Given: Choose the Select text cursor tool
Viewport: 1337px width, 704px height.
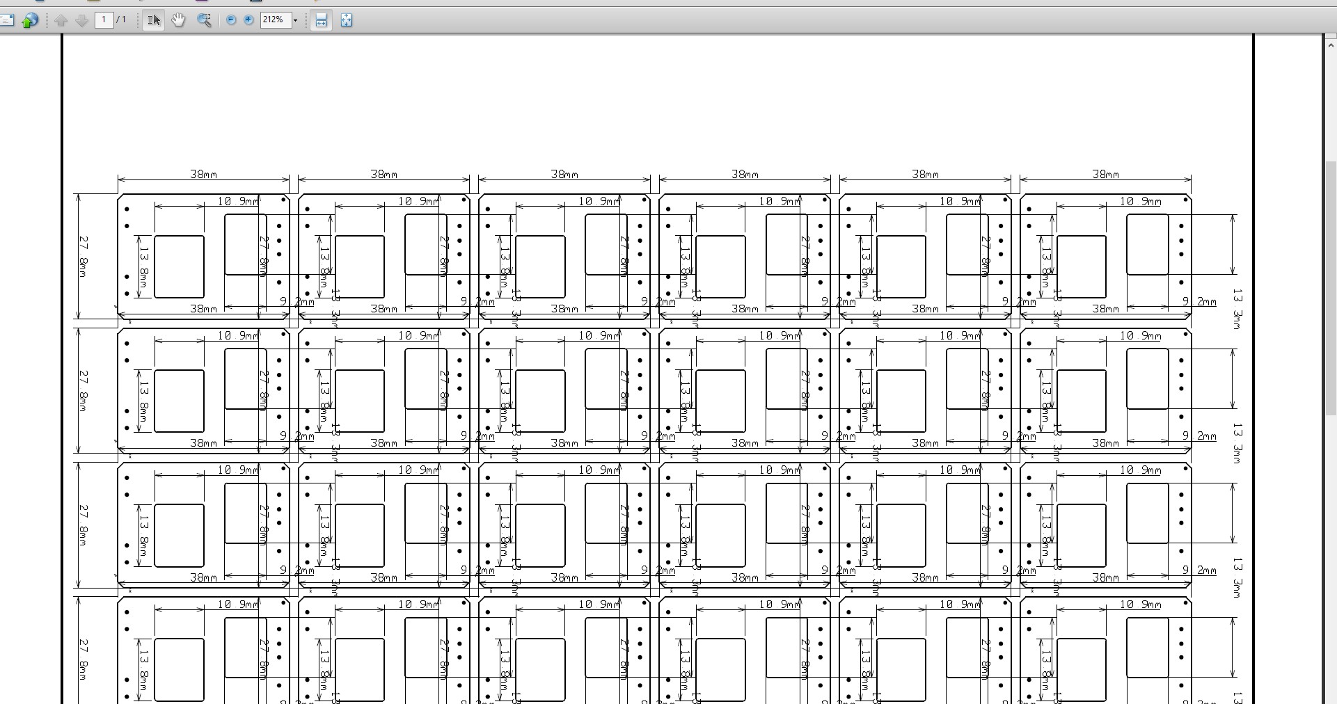Looking at the screenshot, I should click(x=153, y=20).
